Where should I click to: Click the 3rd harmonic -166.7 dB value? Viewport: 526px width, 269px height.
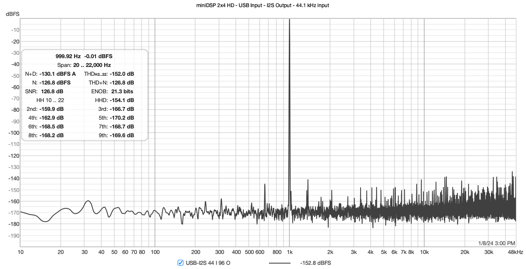(123, 109)
